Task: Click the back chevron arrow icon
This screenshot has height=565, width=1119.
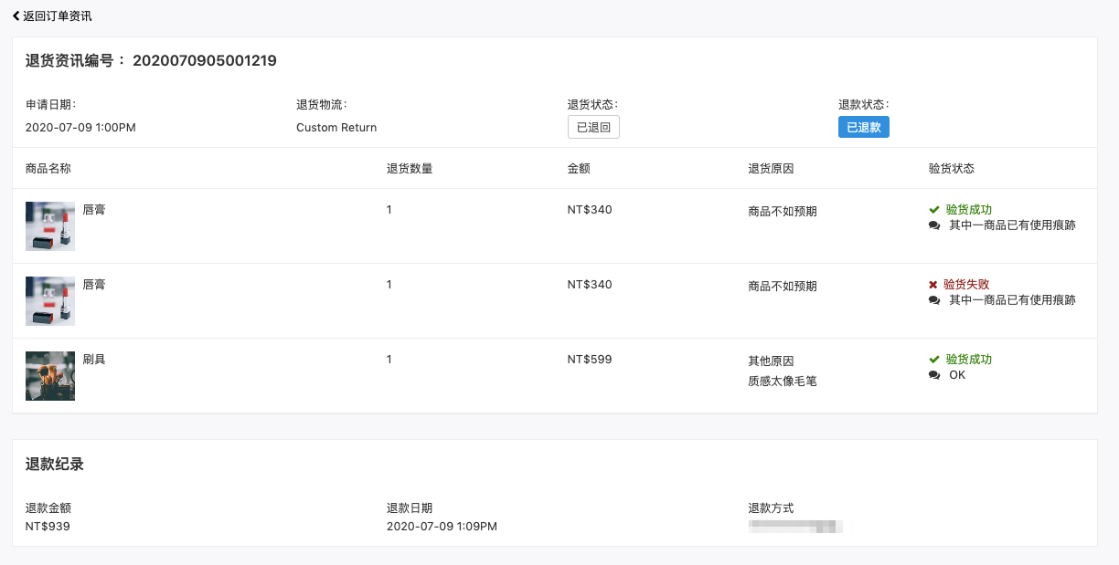Action: pos(16,16)
